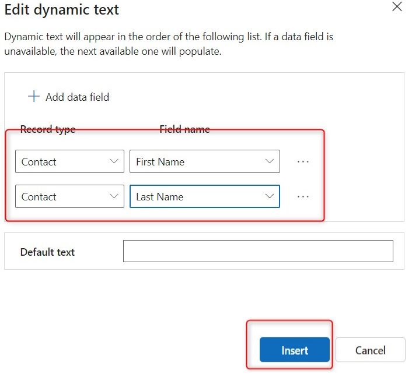Click the Cancel button
The width and height of the screenshot is (412, 374).
[370, 350]
